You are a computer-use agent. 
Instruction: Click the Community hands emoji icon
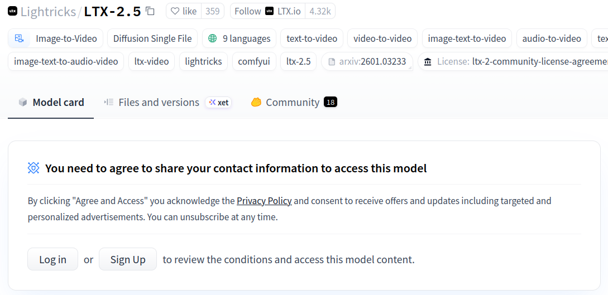[x=256, y=102]
